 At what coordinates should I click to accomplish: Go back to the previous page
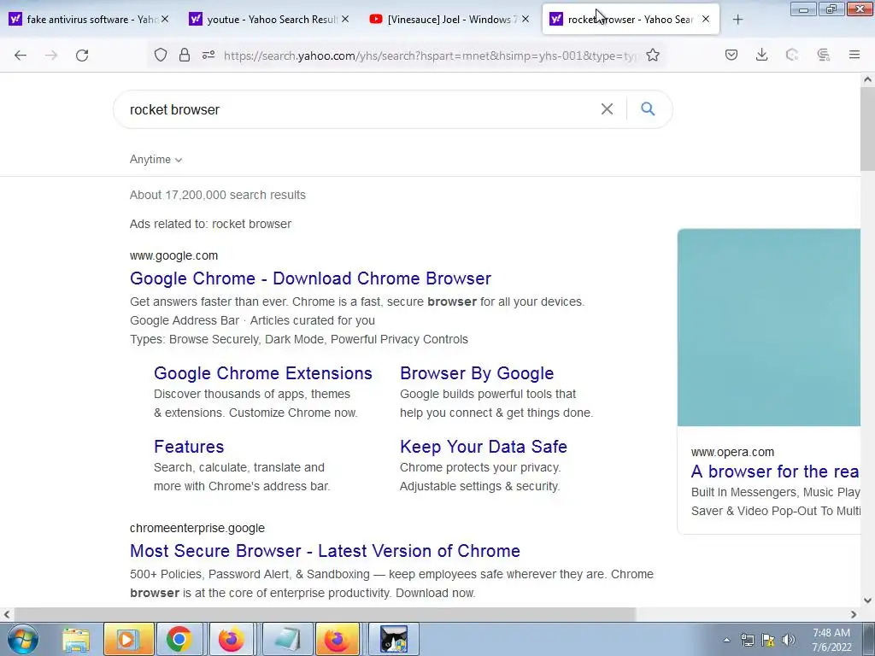(21, 56)
